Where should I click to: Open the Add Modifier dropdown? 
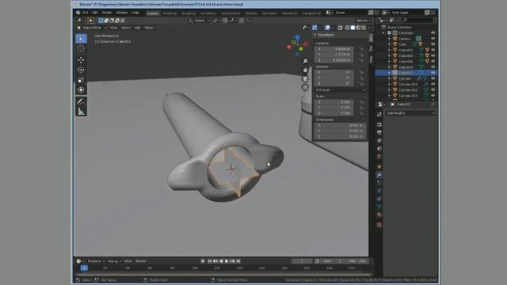click(x=410, y=113)
